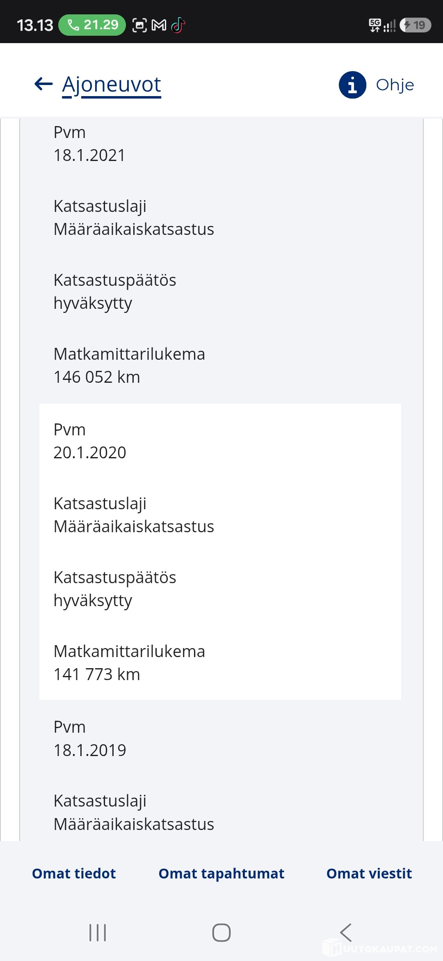Tap the TikTok notification icon
The width and height of the screenshot is (443, 961).
pyautogui.click(x=178, y=25)
